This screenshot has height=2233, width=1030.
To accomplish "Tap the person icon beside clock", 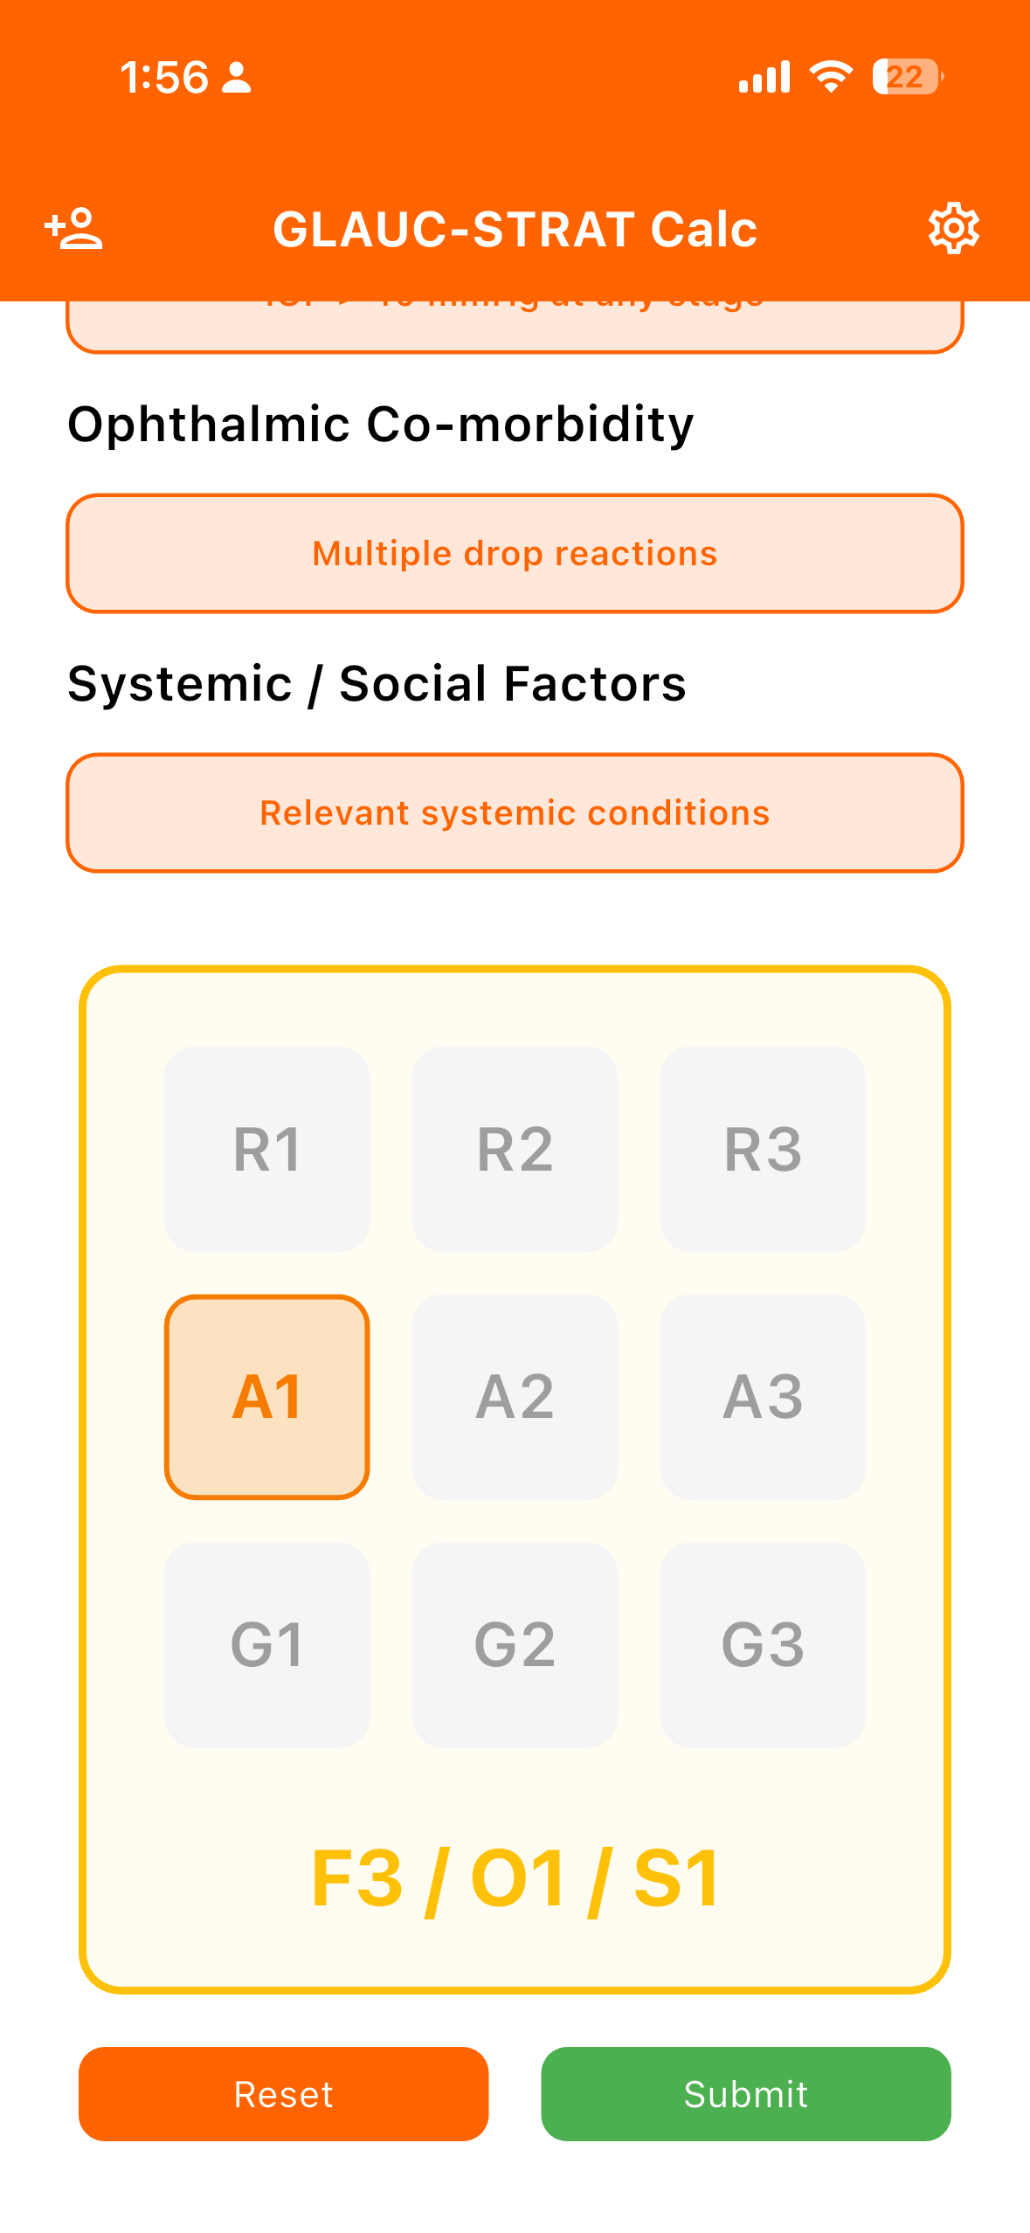I will coord(237,78).
